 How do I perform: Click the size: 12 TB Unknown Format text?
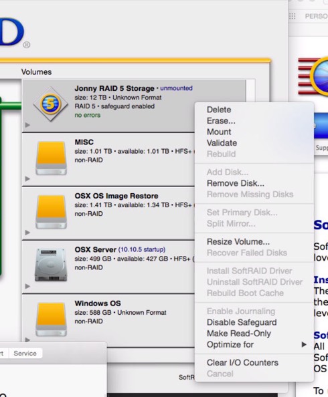click(118, 98)
